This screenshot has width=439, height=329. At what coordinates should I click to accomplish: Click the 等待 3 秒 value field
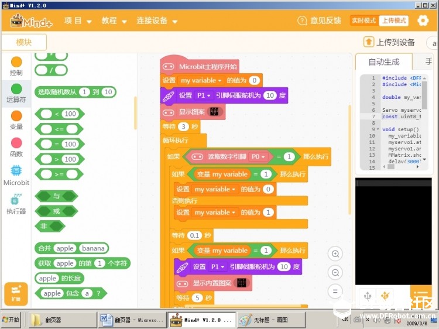tap(183, 126)
